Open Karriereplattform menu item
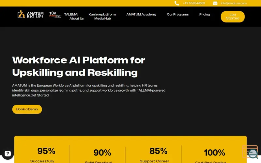 point(102,14)
